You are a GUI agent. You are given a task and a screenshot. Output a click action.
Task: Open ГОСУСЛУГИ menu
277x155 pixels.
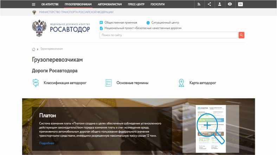(x=157, y=5)
